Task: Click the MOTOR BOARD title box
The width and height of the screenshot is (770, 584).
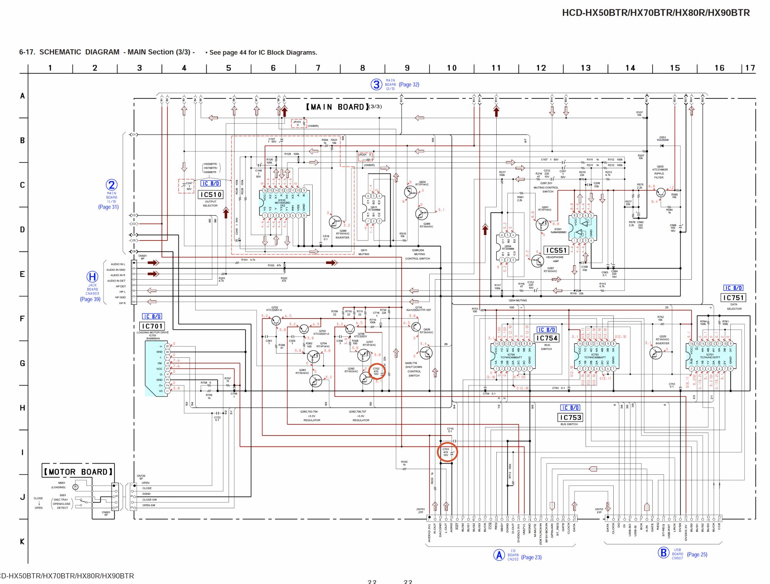Action: pos(78,472)
